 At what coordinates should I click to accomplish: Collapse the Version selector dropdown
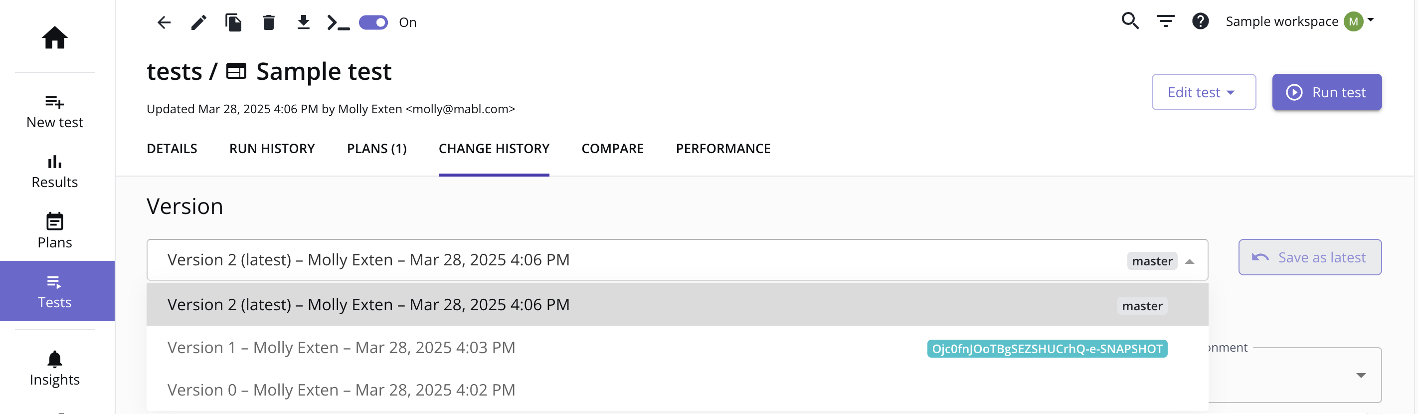(1189, 261)
